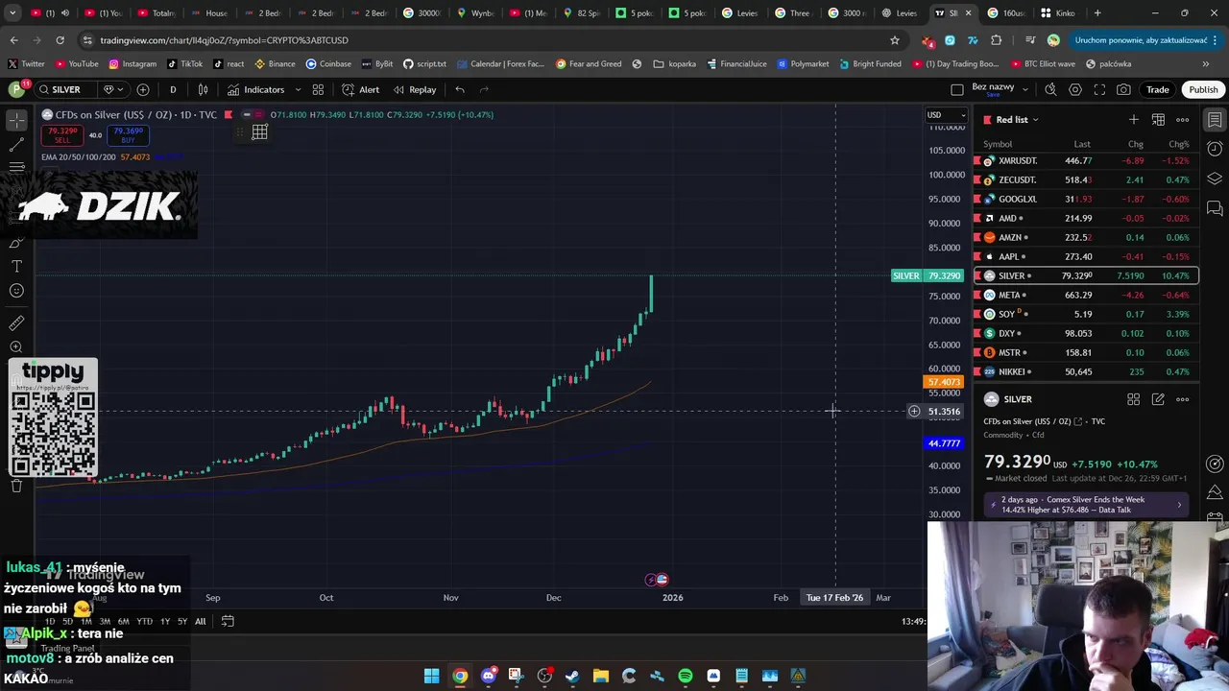Open the candlestick chart style picker

coord(203,89)
